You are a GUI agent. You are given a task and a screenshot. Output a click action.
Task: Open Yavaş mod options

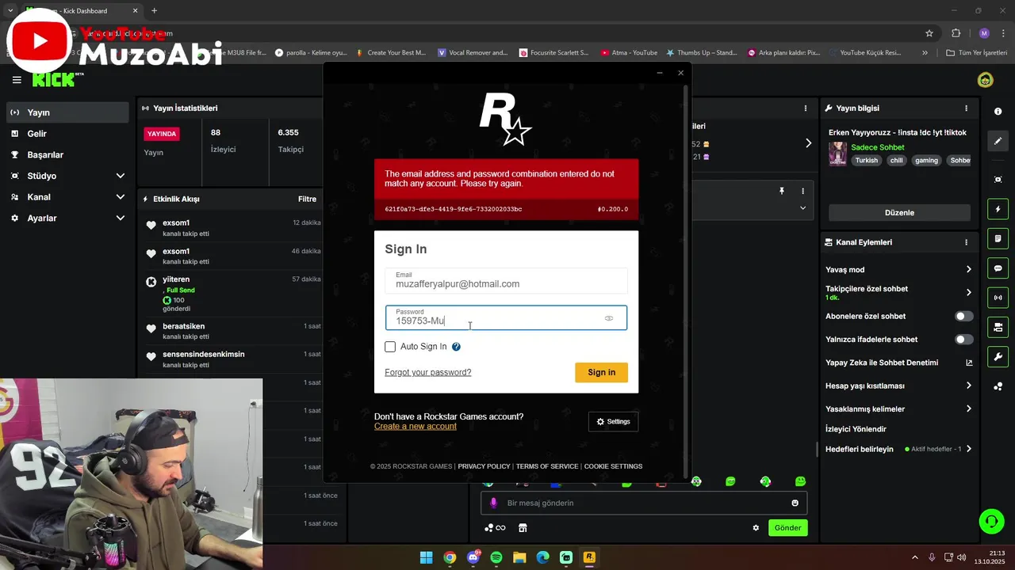(x=898, y=269)
